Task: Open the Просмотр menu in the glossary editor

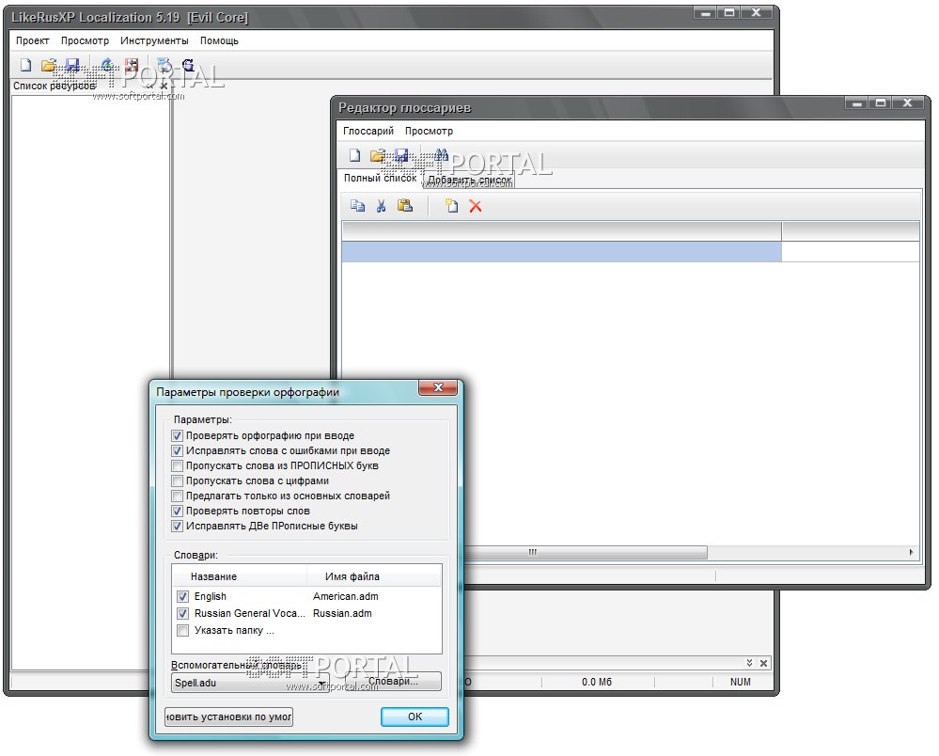Action: click(429, 132)
